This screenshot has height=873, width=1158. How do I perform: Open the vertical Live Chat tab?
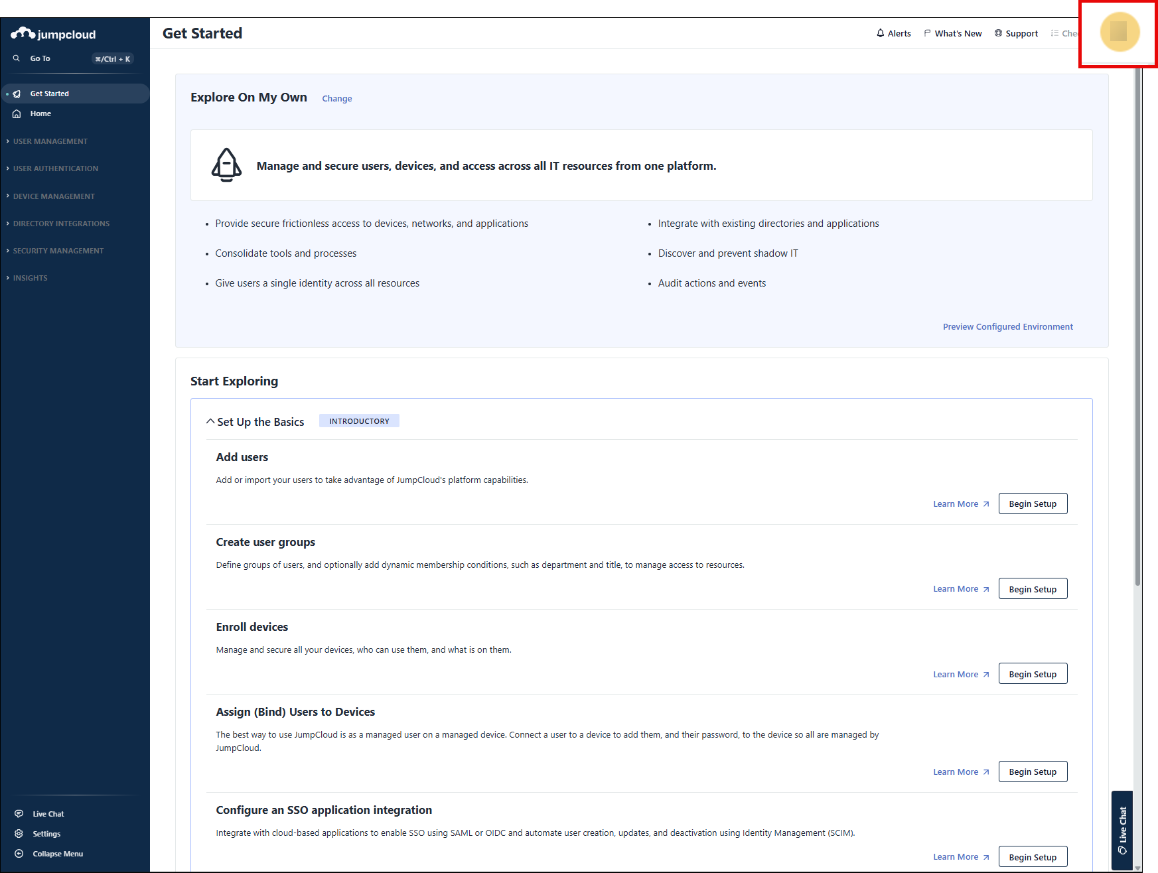(x=1122, y=831)
